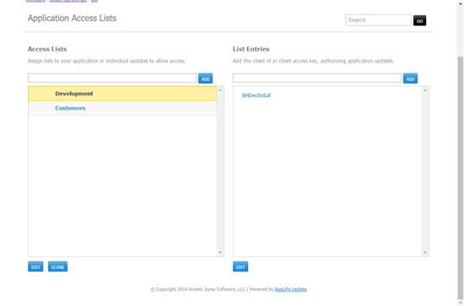Image resolution: width=464 pixels, height=306 pixels.
Task: Click the black GO search button
Action: coord(419,20)
